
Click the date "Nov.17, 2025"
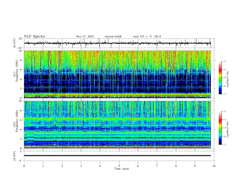[85, 36]
